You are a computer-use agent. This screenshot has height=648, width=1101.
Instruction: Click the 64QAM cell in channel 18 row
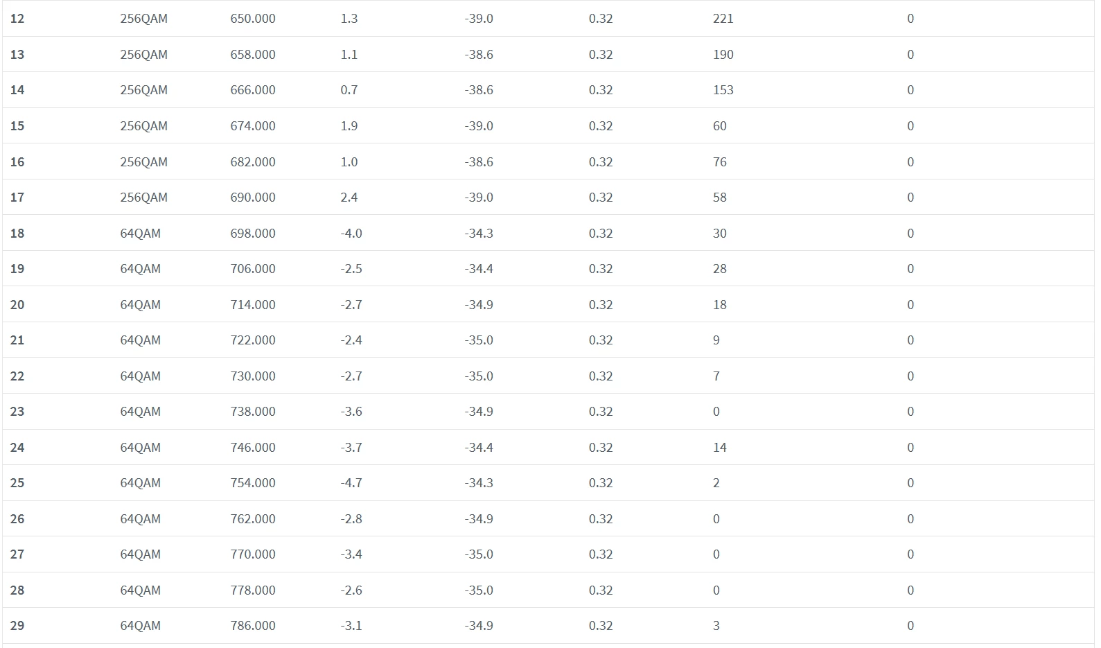[x=140, y=234]
